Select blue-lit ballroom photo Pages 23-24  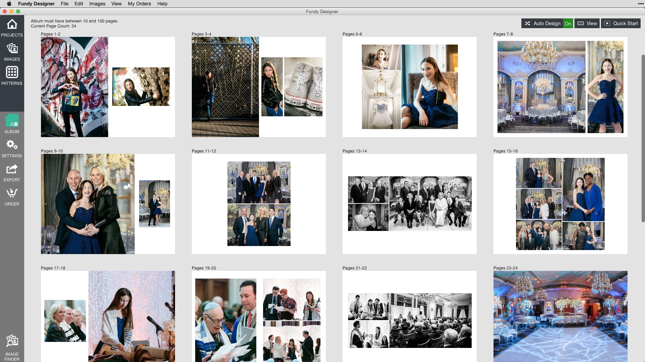pos(560,316)
